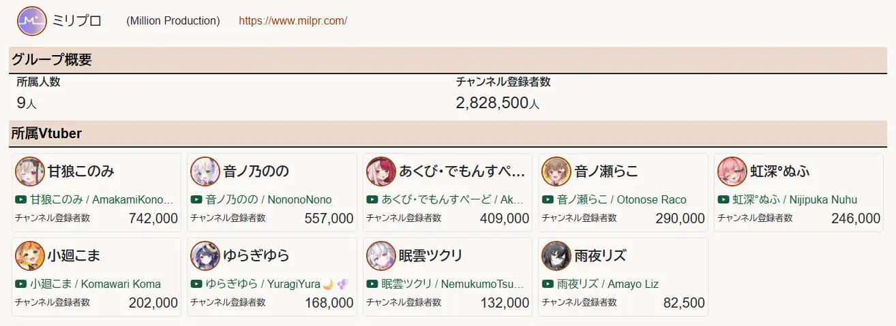Open Otonose Raco YouTube channel link

pyautogui.click(x=621, y=200)
